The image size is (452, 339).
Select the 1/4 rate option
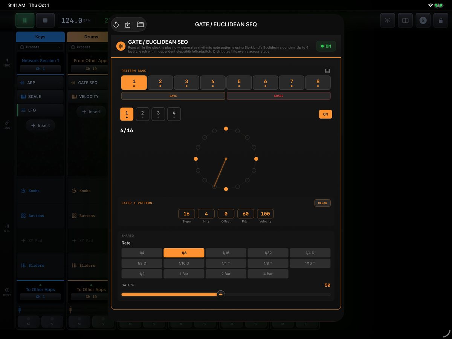(x=142, y=253)
